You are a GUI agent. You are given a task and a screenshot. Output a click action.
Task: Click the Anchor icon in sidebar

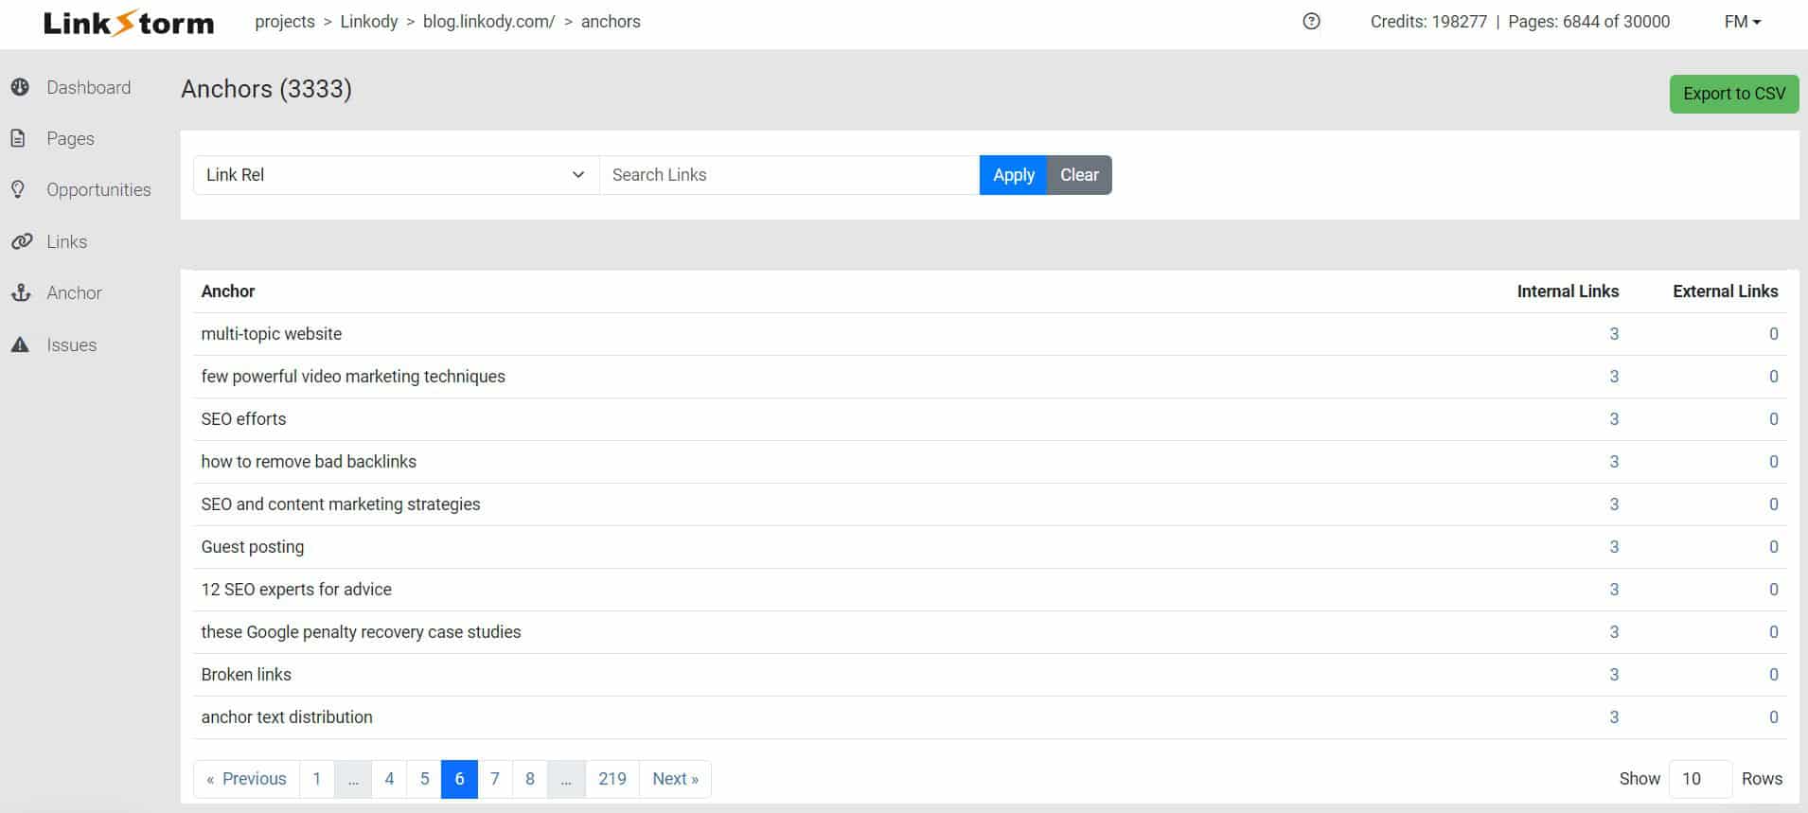[21, 292]
